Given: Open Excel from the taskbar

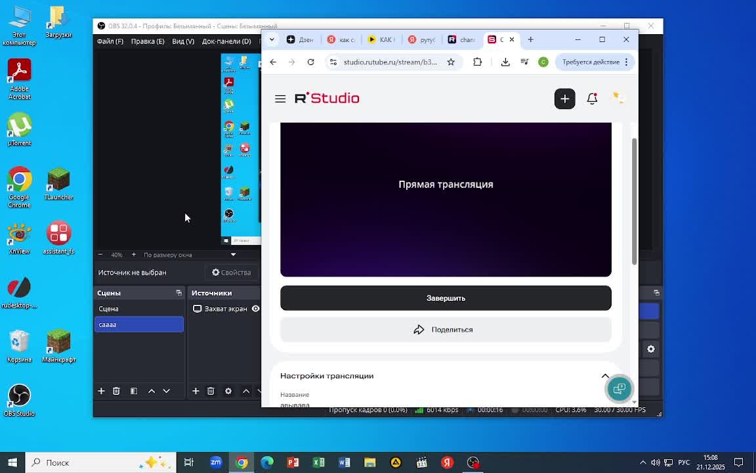Looking at the screenshot, I should 319,462.
